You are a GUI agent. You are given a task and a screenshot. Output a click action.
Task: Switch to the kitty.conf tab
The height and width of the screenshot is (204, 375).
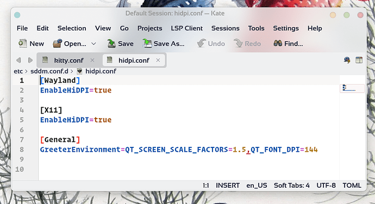tap(68, 60)
